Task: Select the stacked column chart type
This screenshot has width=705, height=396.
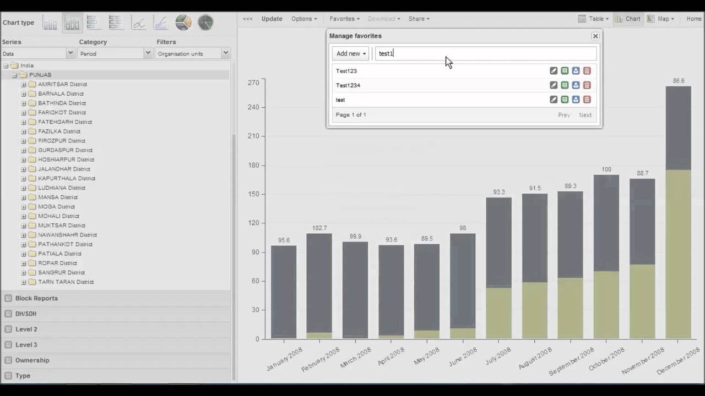Action: point(72,23)
